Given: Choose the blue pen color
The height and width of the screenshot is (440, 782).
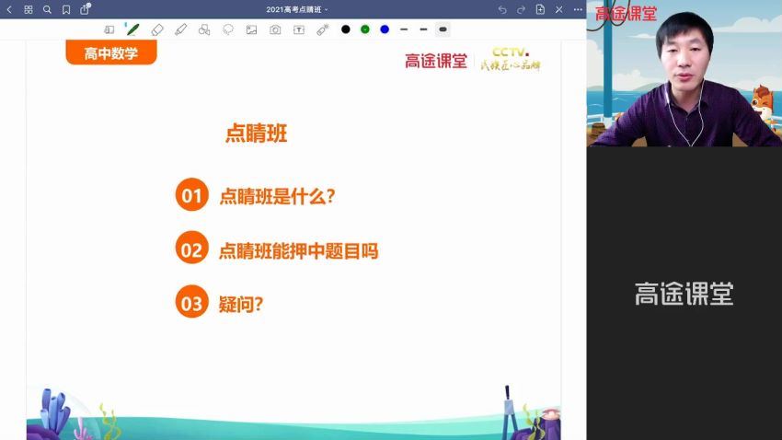Looking at the screenshot, I should 385,29.
